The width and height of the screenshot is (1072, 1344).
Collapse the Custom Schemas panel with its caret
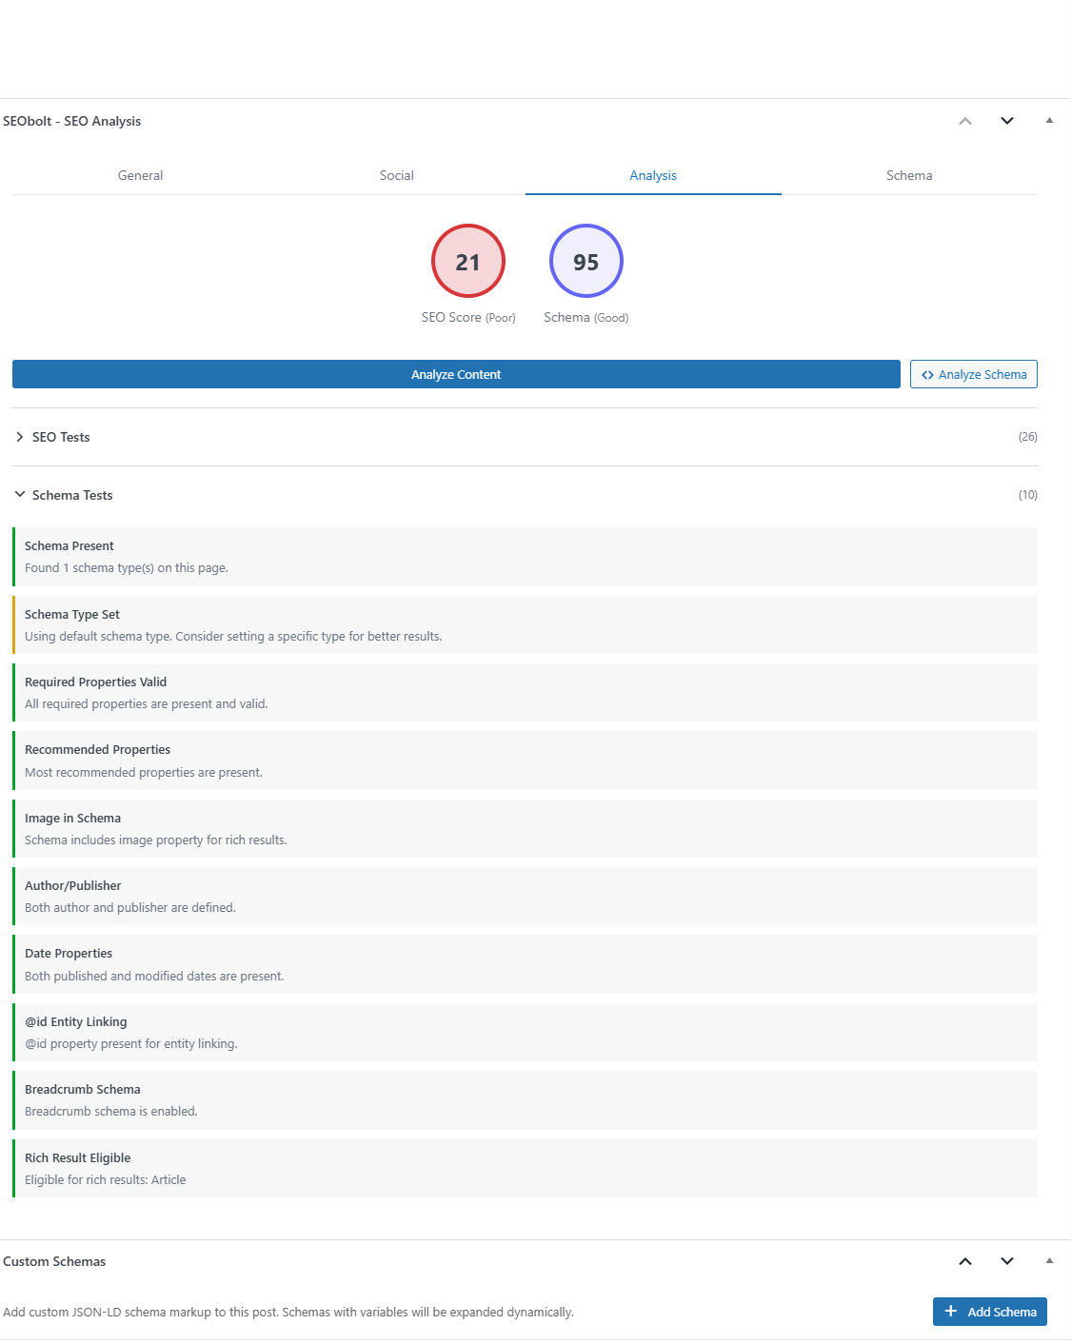click(x=1048, y=1261)
